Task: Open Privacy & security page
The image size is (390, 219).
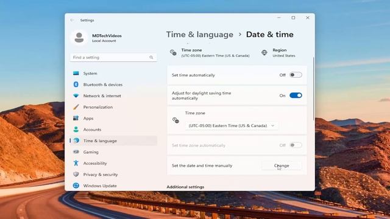Action: (x=113, y=175)
